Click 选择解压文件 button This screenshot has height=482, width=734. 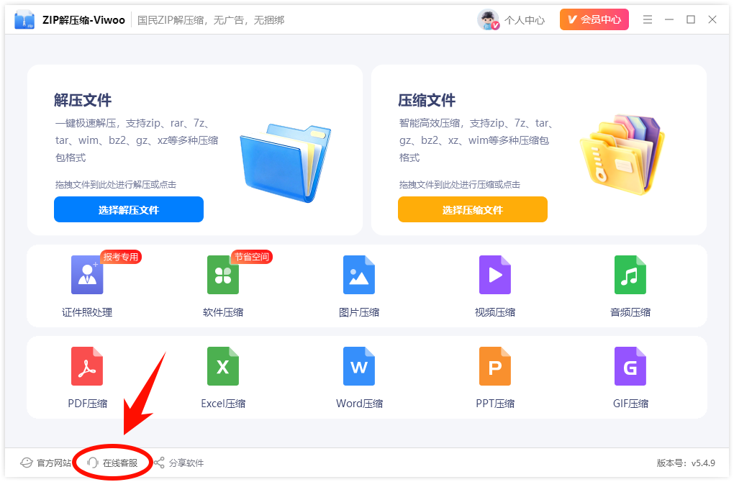click(129, 209)
